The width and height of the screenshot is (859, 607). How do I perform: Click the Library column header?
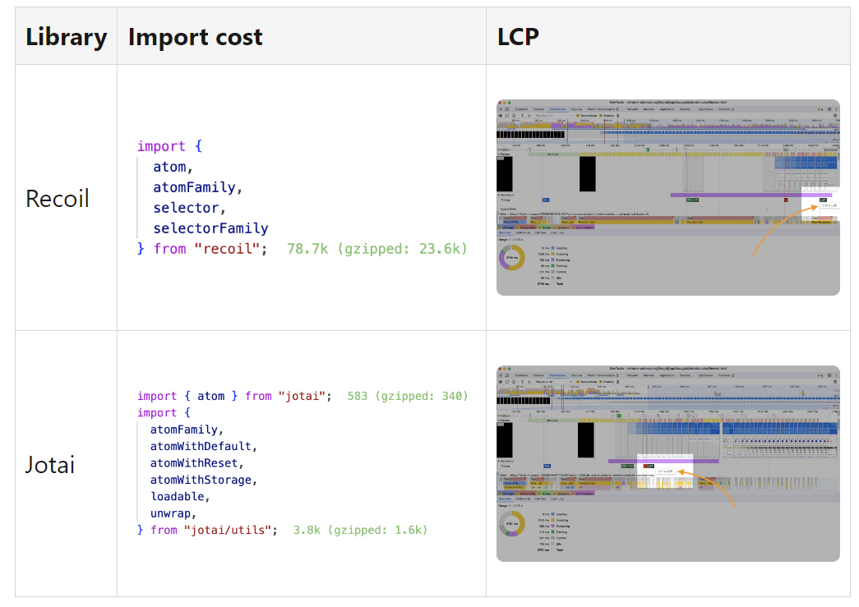pyautogui.click(x=67, y=37)
